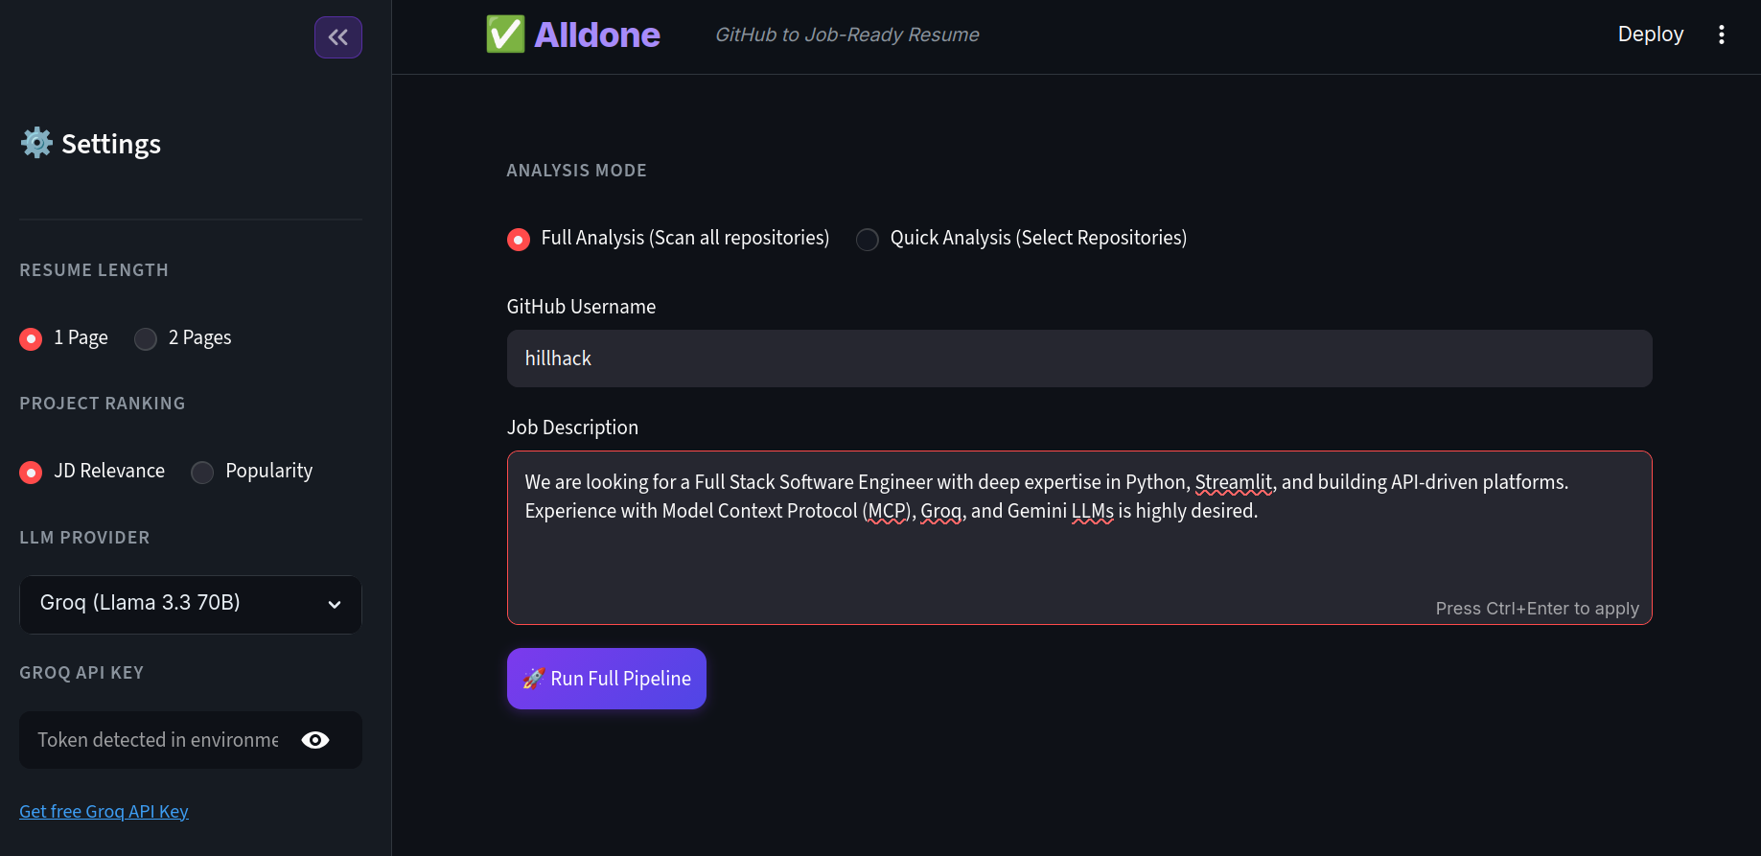Select 1 Page resume length
The image size is (1761, 856).
(x=63, y=338)
